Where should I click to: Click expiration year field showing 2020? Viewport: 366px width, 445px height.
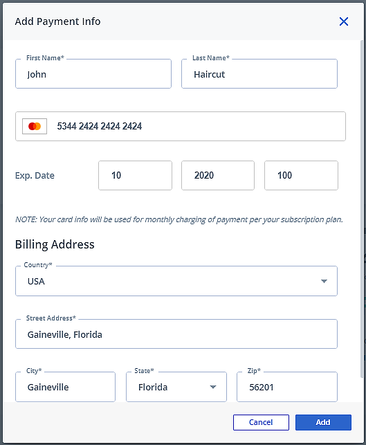pos(218,175)
